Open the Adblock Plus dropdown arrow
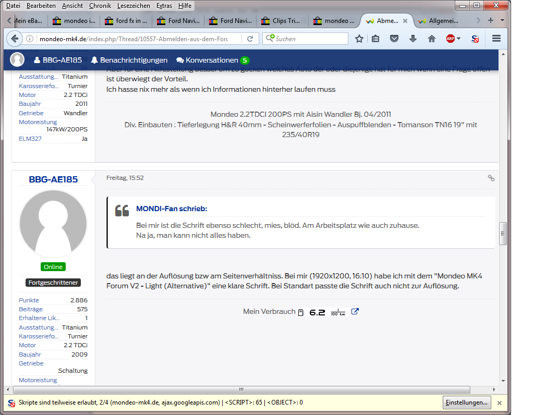 click(459, 39)
